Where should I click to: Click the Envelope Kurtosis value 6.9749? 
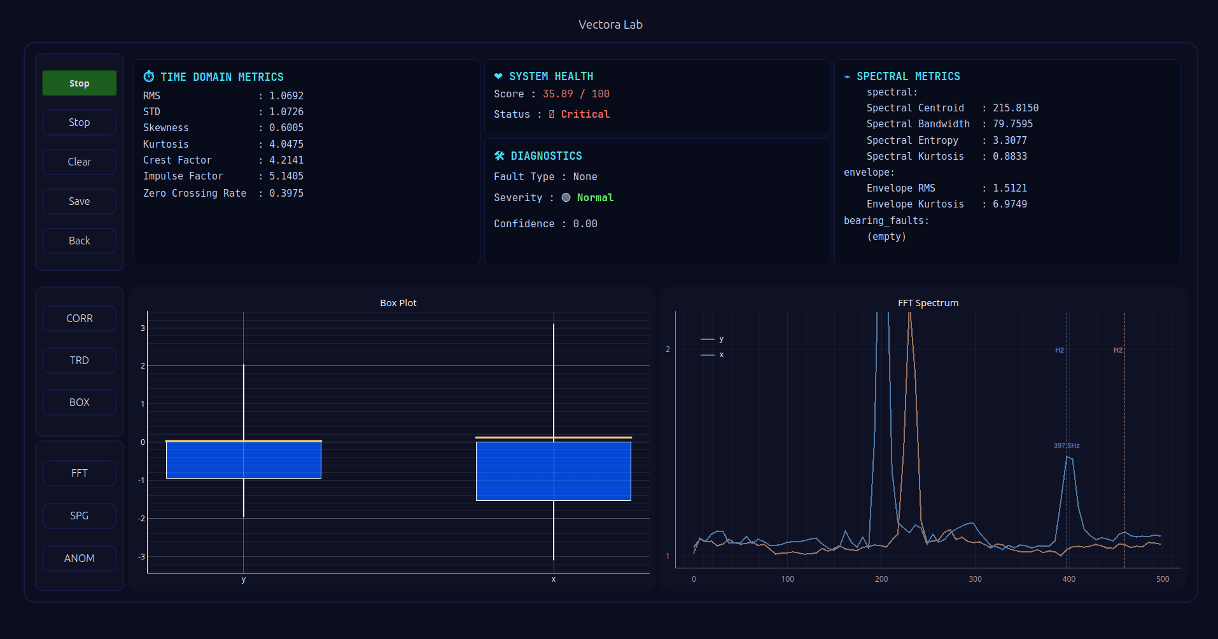[1010, 204]
